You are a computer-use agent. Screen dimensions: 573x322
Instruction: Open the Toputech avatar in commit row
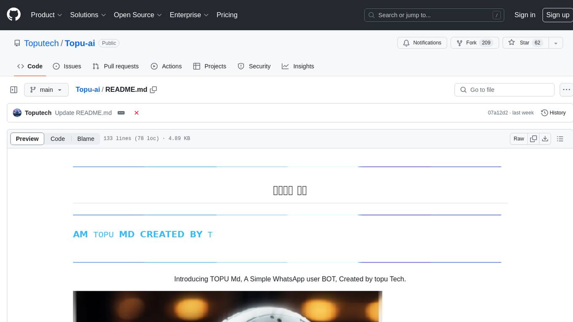tap(17, 113)
